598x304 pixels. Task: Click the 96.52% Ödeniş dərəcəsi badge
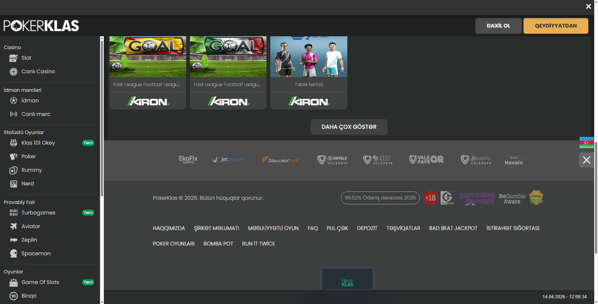tap(380, 198)
